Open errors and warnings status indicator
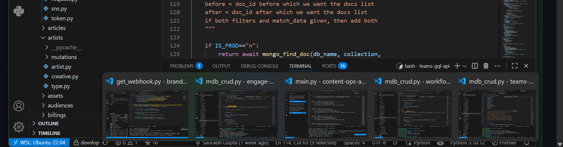 coord(126,143)
